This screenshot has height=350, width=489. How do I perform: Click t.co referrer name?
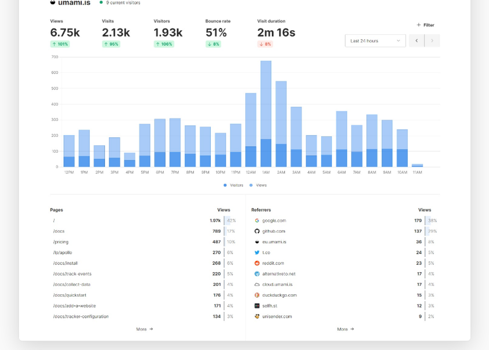pos(267,253)
